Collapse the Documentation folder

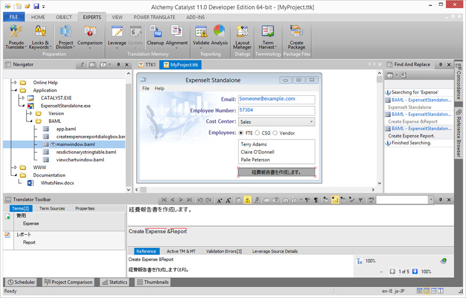(x=15, y=175)
